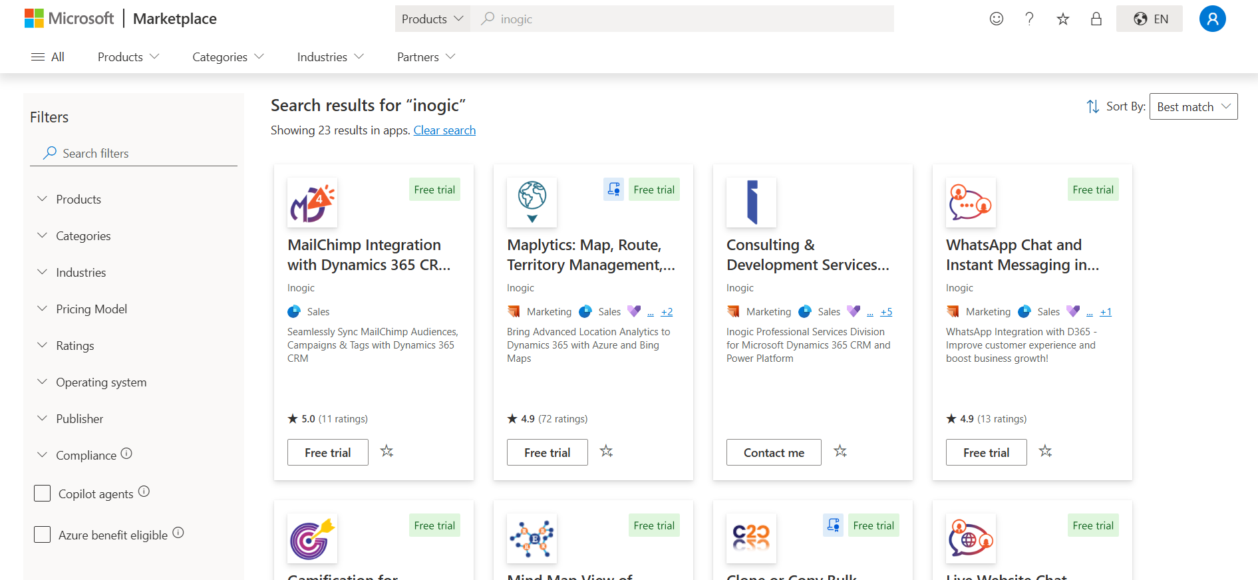Click the Contact me button
1258x580 pixels.
[x=774, y=452]
